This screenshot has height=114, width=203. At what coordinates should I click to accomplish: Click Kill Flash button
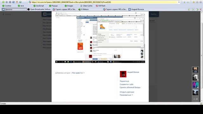tap(101, 6)
